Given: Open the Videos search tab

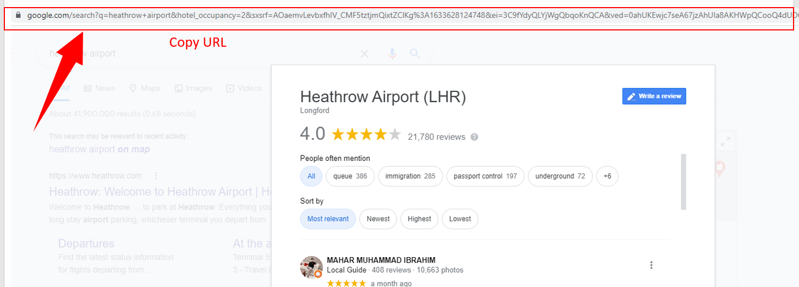Looking at the screenshot, I should [x=244, y=88].
